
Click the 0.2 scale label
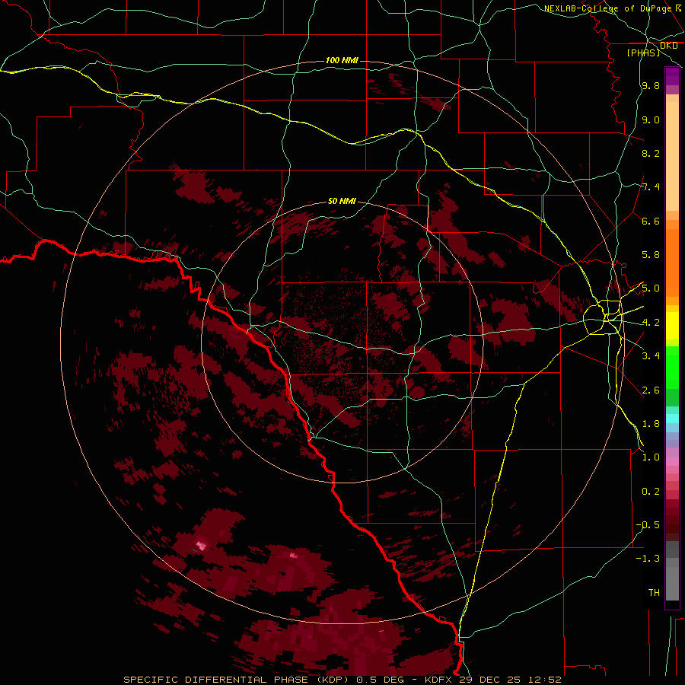651,492
